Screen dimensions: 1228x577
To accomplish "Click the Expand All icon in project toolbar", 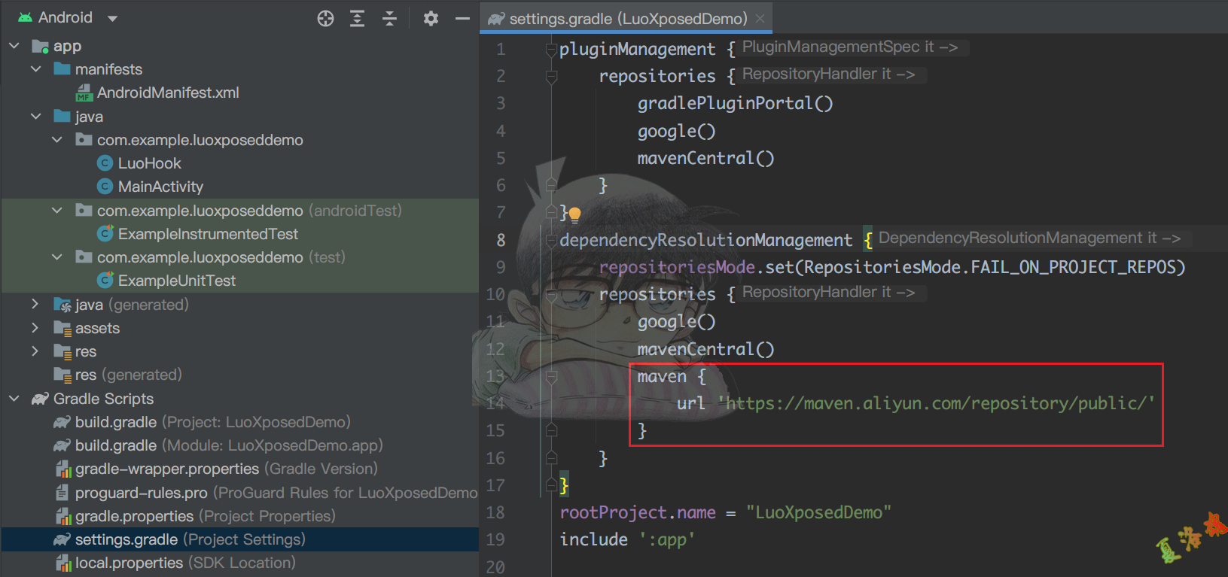I will pos(358,19).
